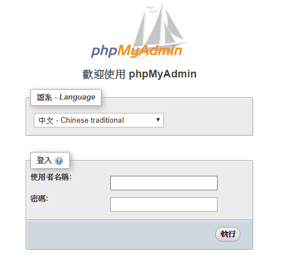Click the orange MyAdmin logo text
Screen dimensions: 301x273
pos(150,51)
